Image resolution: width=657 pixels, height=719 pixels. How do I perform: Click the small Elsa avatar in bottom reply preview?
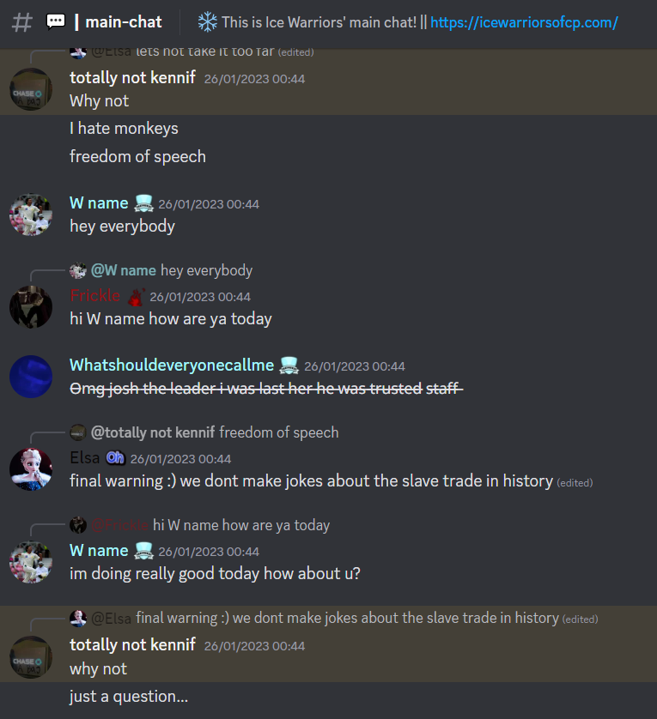pyautogui.click(x=78, y=618)
